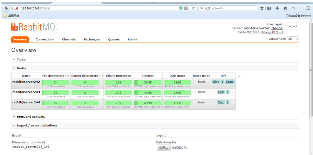Viewport: 313px width, 155px height.
Task: Click the page vertical scrollbar
Action: [311, 70]
